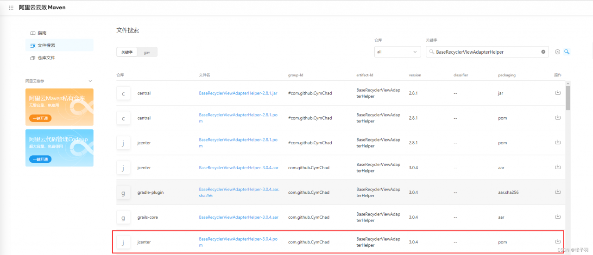
Task: Download the central 2.8.1 jar file
Action: coord(558,92)
